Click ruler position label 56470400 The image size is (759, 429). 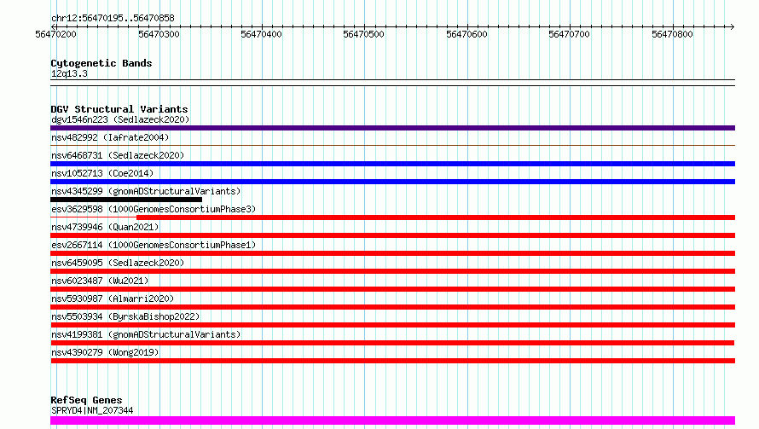tap(262, 34)
